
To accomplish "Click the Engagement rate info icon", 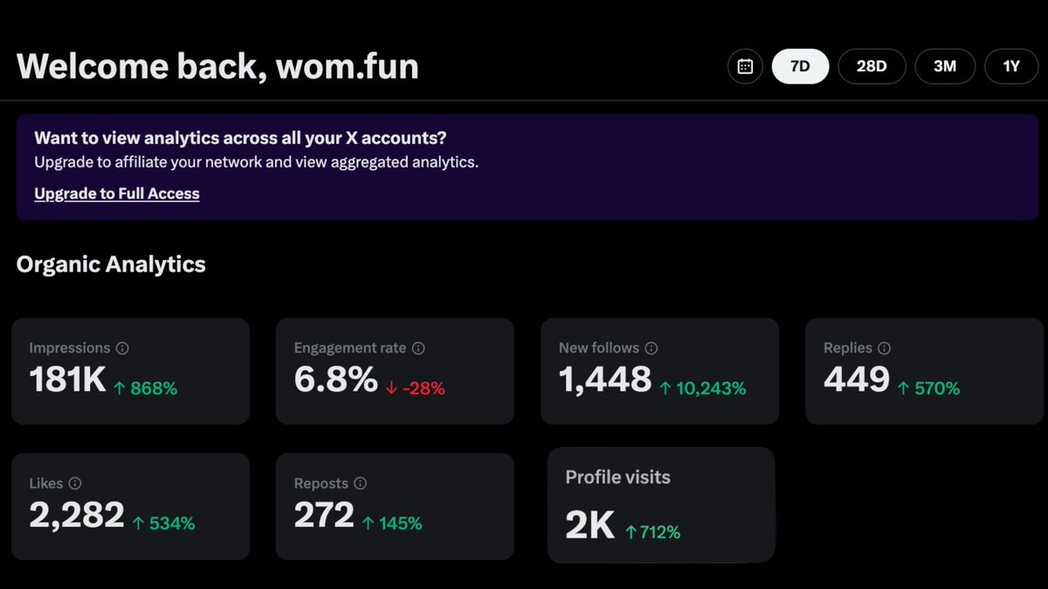I will tap(418, 347).
